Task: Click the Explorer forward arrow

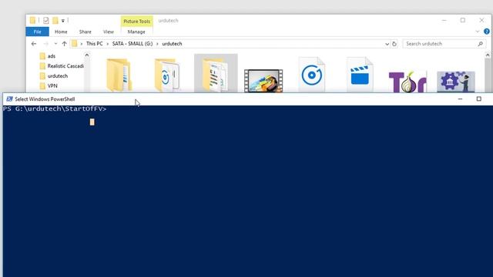Action: tap(45, 44)
